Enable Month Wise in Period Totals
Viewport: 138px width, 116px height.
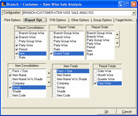point(95,75)
